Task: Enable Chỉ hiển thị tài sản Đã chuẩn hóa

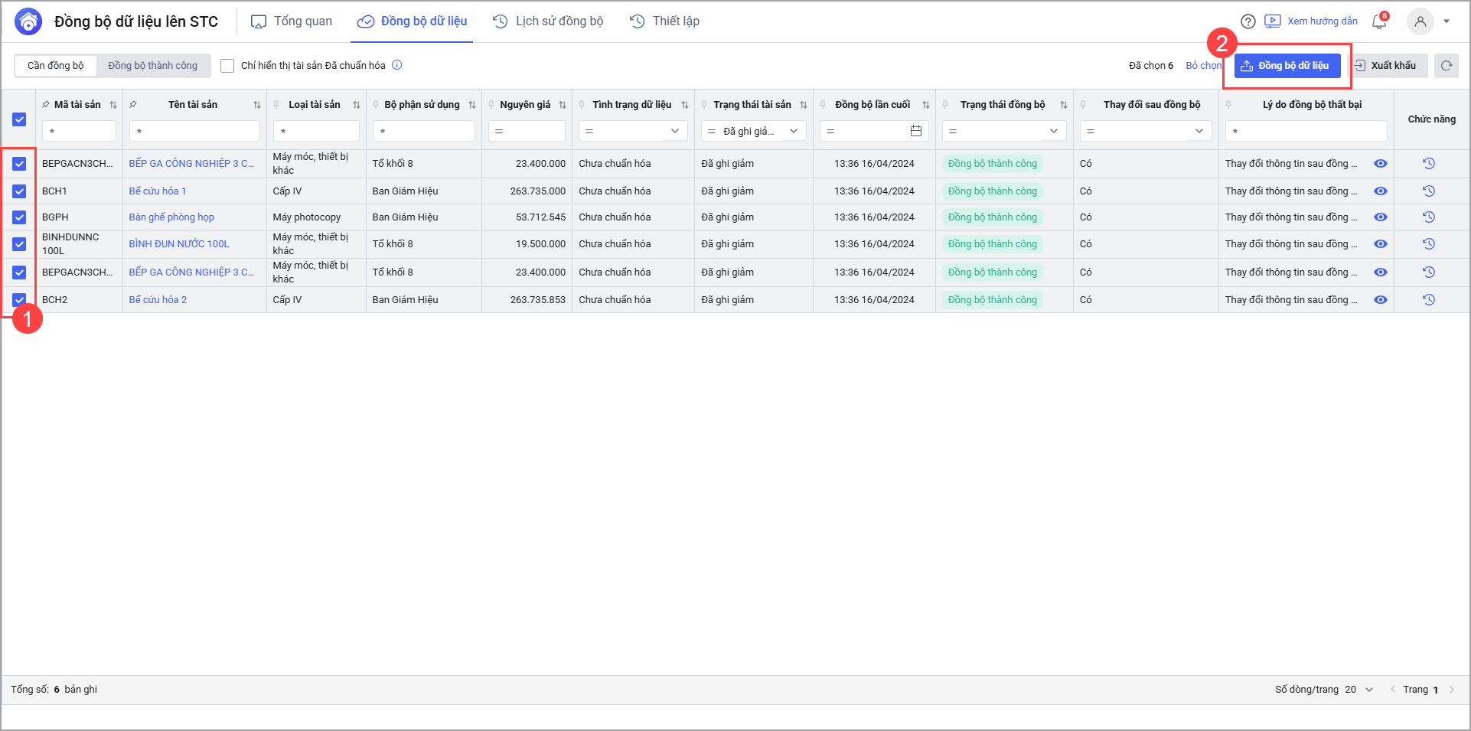Action: (x=227, y=66)
